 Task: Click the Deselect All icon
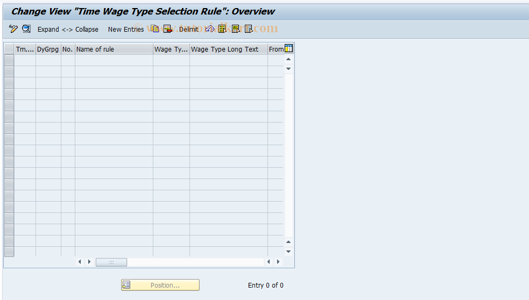coord(249,29)
